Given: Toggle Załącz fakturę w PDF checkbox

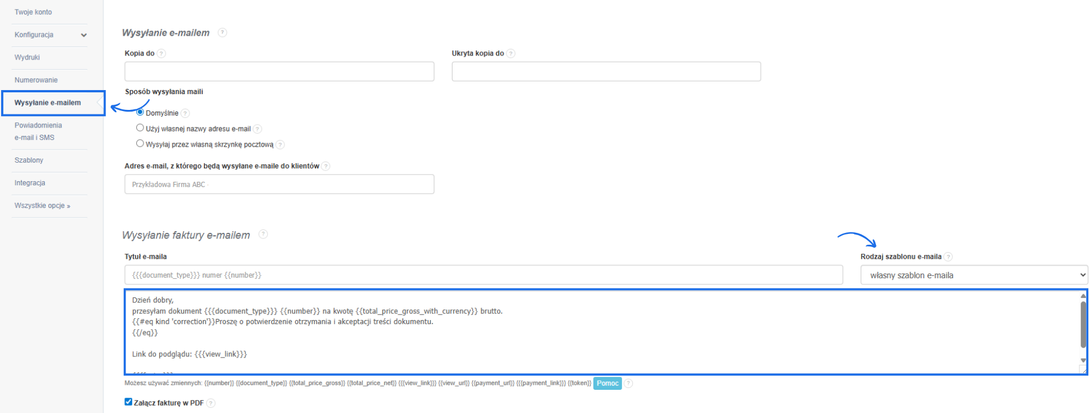Looking at the screenshot, I should point(128,402).
